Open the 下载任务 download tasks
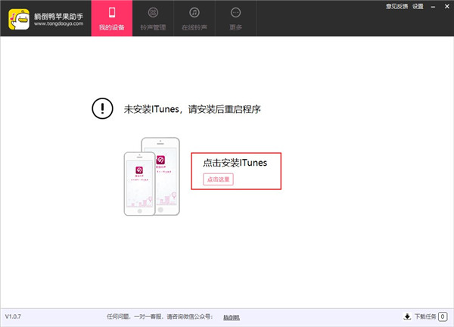 (x=425, y=316)
